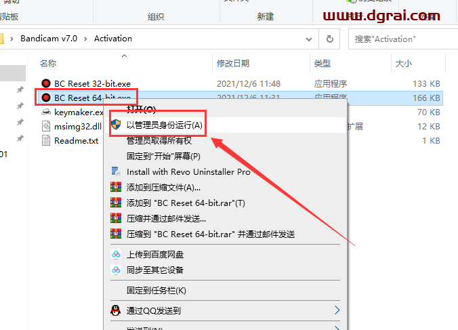Open address bar history dropdown arrow

309,39
